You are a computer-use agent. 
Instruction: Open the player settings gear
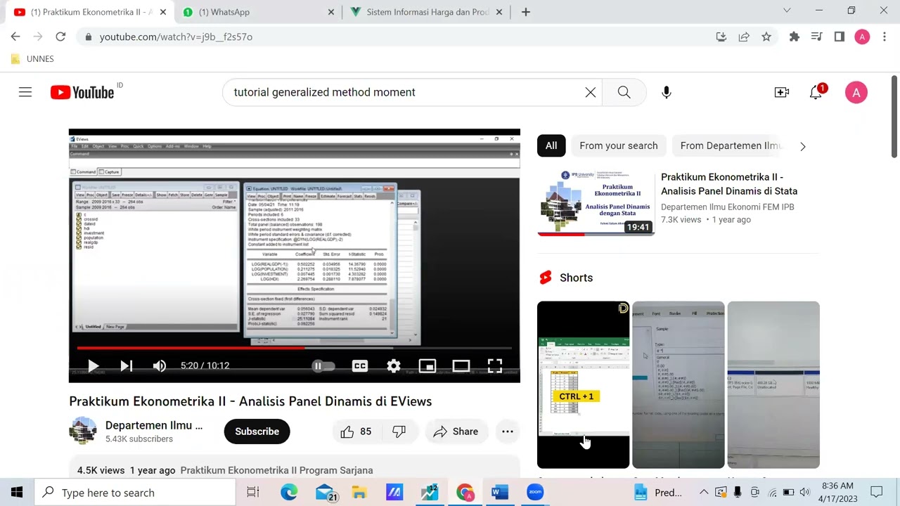394,365
